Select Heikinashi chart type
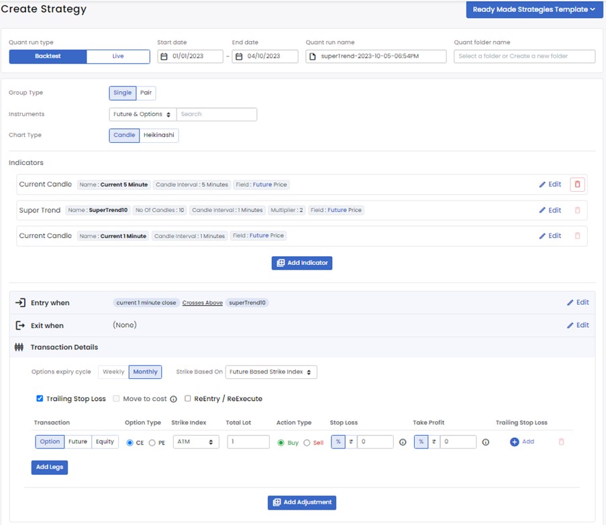 (159, 135)
